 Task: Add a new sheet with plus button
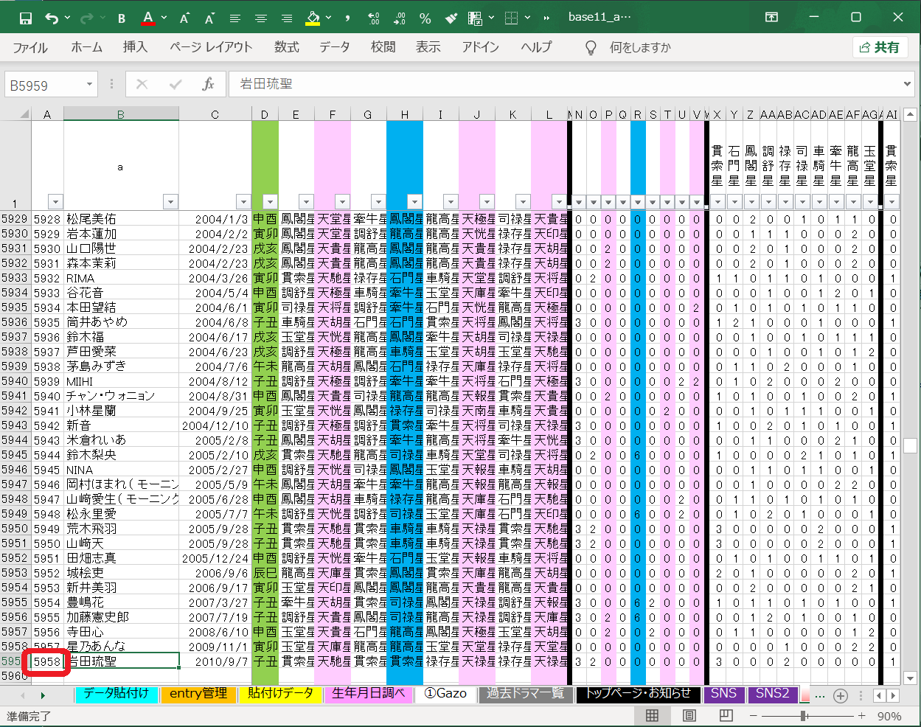tap(840, 695)
